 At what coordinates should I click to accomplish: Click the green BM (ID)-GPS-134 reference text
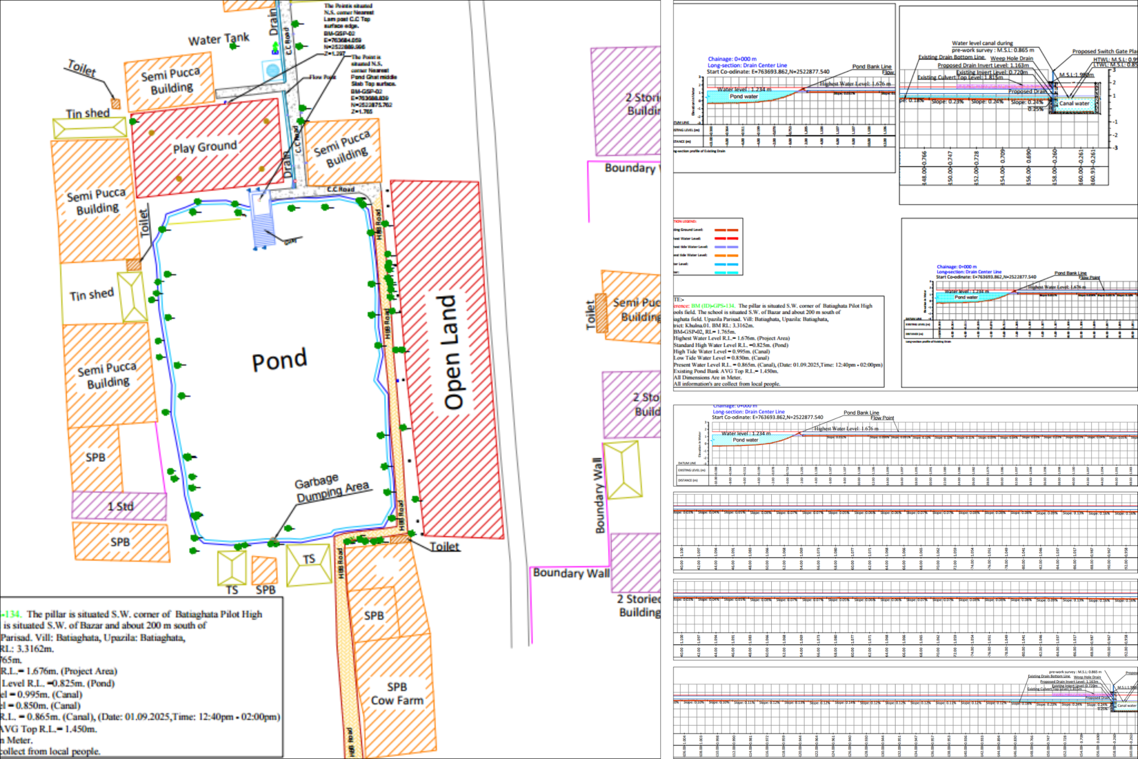point(713,306)
